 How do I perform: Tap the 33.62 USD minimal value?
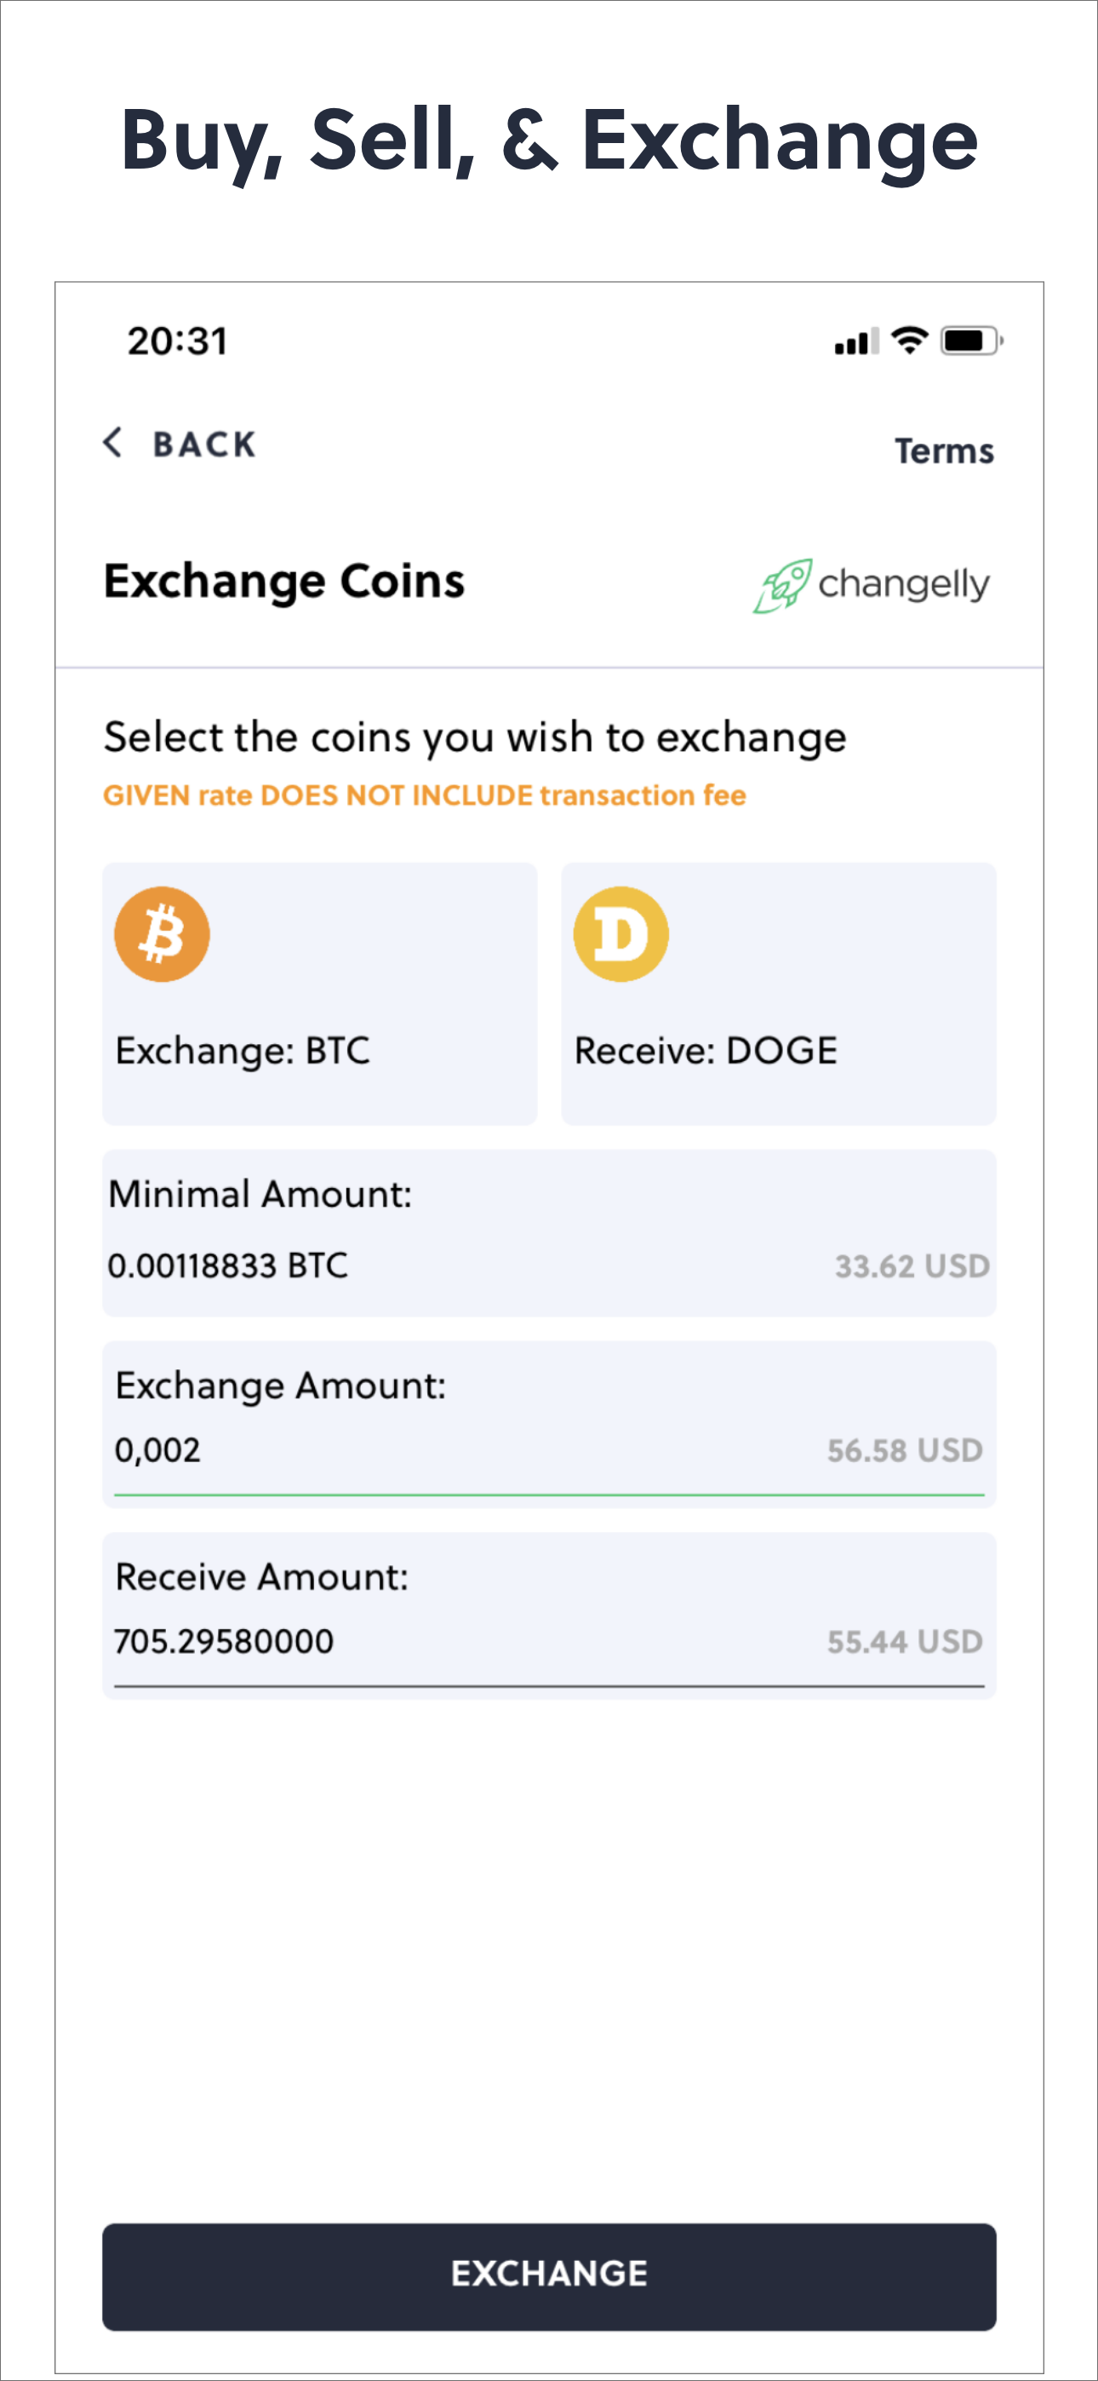[x=912, y=1266]
